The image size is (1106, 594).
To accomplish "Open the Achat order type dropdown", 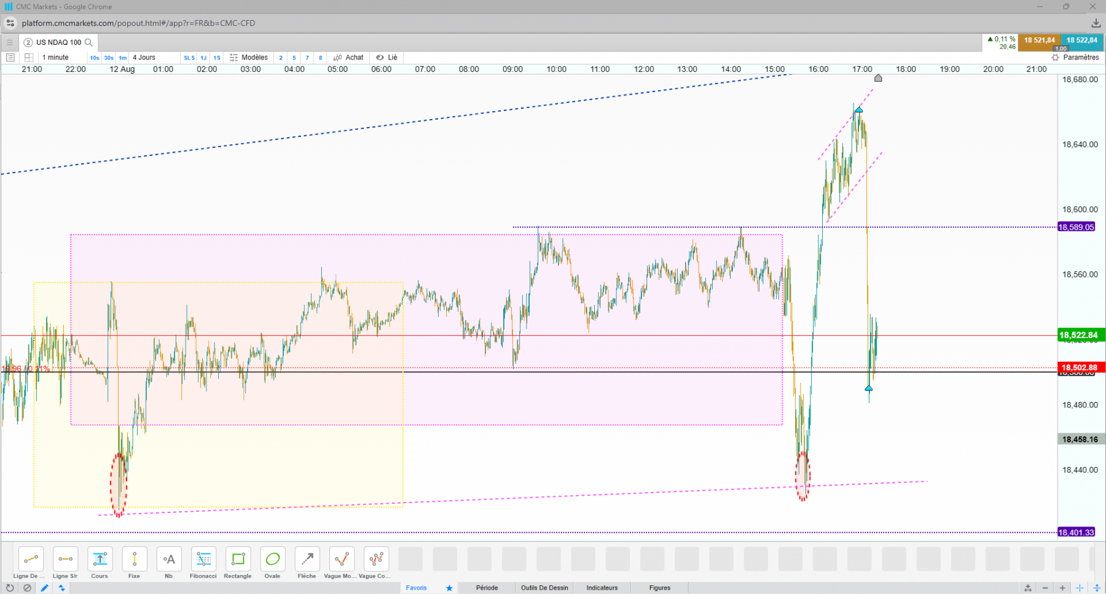I will pos(348,58).
